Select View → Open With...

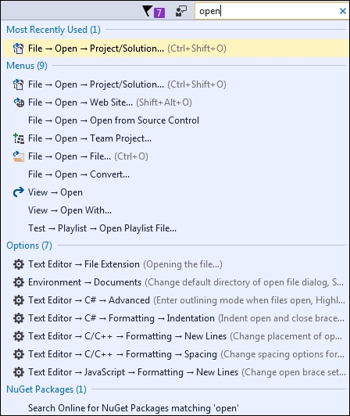click(x=176, y=210)
